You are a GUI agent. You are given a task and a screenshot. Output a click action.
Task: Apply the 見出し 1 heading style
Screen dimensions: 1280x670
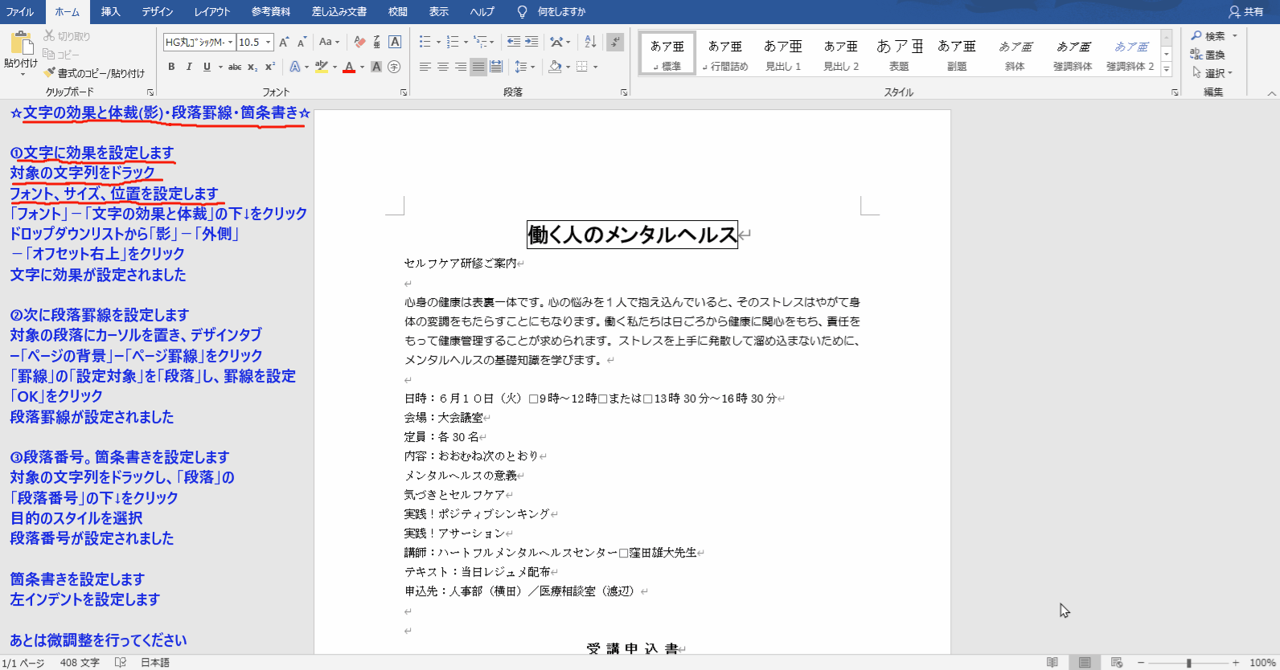[783, 55]
